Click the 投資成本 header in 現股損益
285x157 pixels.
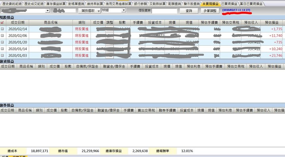(x=155, y=22)
